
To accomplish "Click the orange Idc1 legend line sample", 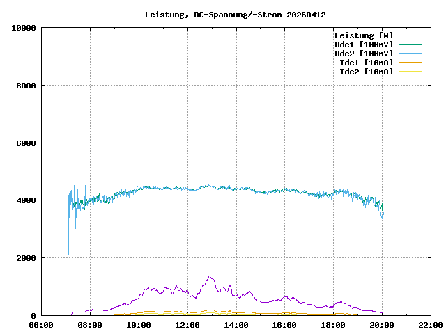I will point(410,63).
